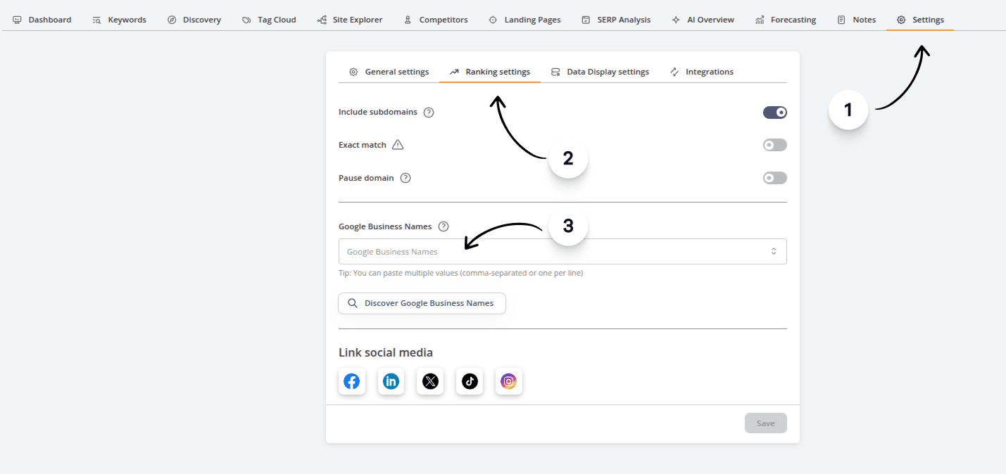1006x474 pixels.
Task: Open the Site Explorer tab
Action: click(x=350, y=20)
